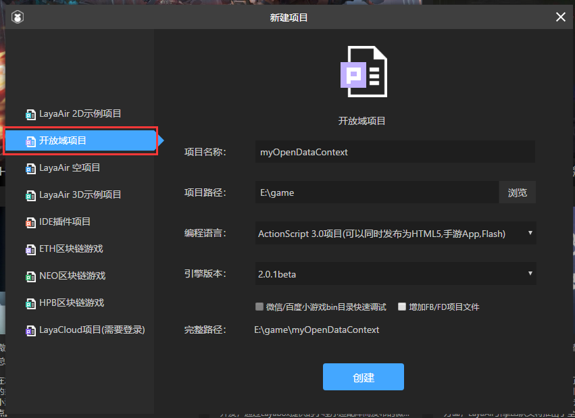This screenshot has width=575, height=418.
Task: Click the 完整路径 label
Action: tap(205, 330)
